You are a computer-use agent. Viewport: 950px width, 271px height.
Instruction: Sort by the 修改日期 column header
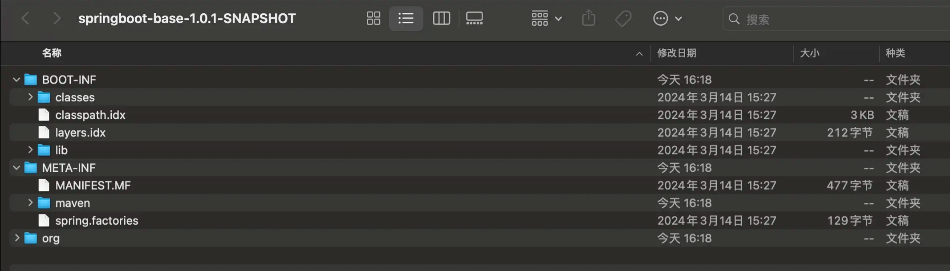(x=677, y=53)
